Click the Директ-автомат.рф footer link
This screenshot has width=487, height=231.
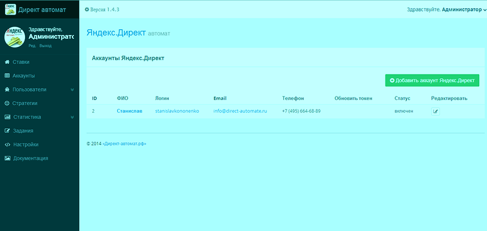124,144
